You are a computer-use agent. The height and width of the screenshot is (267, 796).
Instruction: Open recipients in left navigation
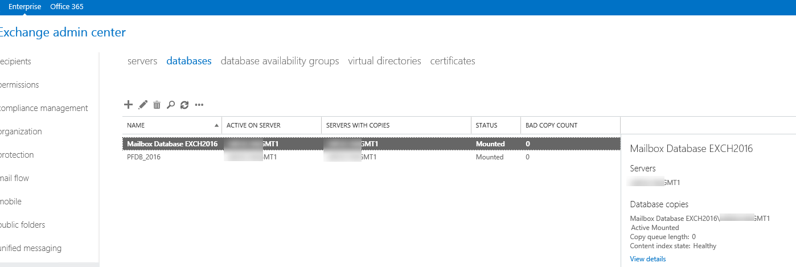(15, 61)
